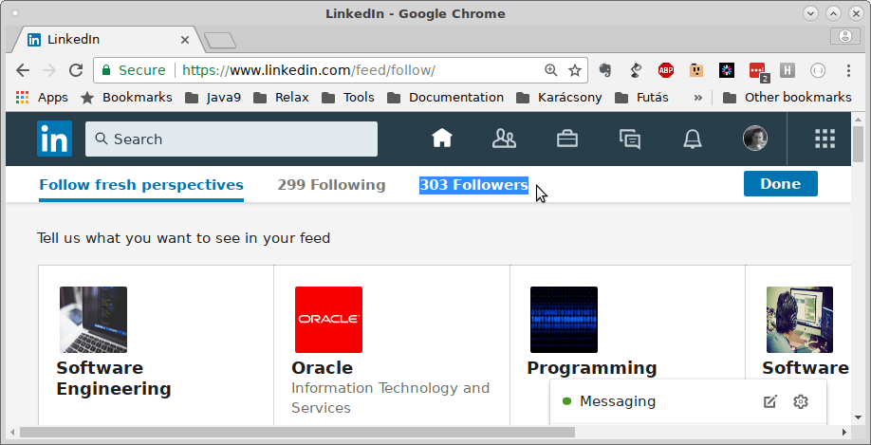871x445 pixels.
Task: Open Messaging settings gear icon
Action: coord(801,401)
